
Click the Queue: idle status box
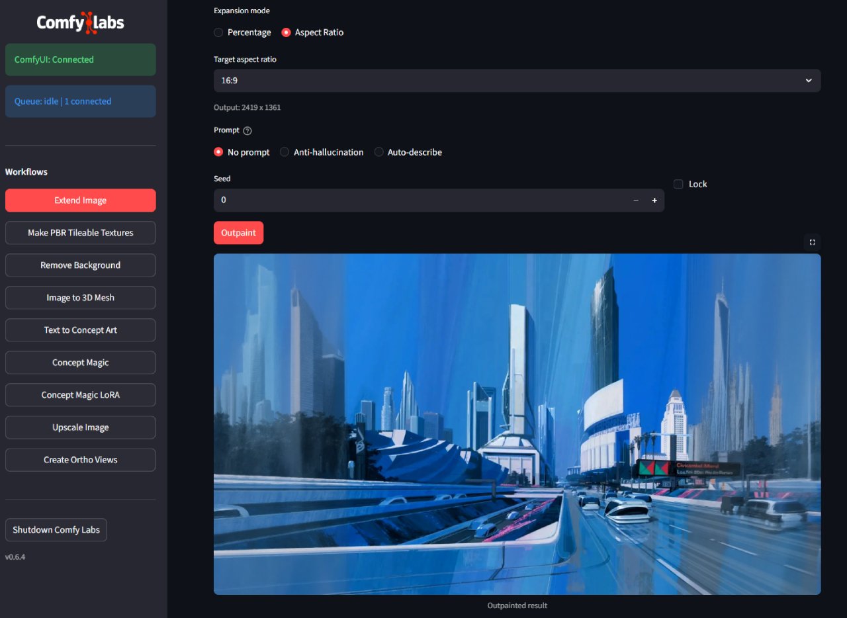81,101
